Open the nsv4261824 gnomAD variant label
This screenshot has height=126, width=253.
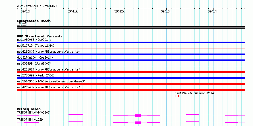tap(49, 69)
